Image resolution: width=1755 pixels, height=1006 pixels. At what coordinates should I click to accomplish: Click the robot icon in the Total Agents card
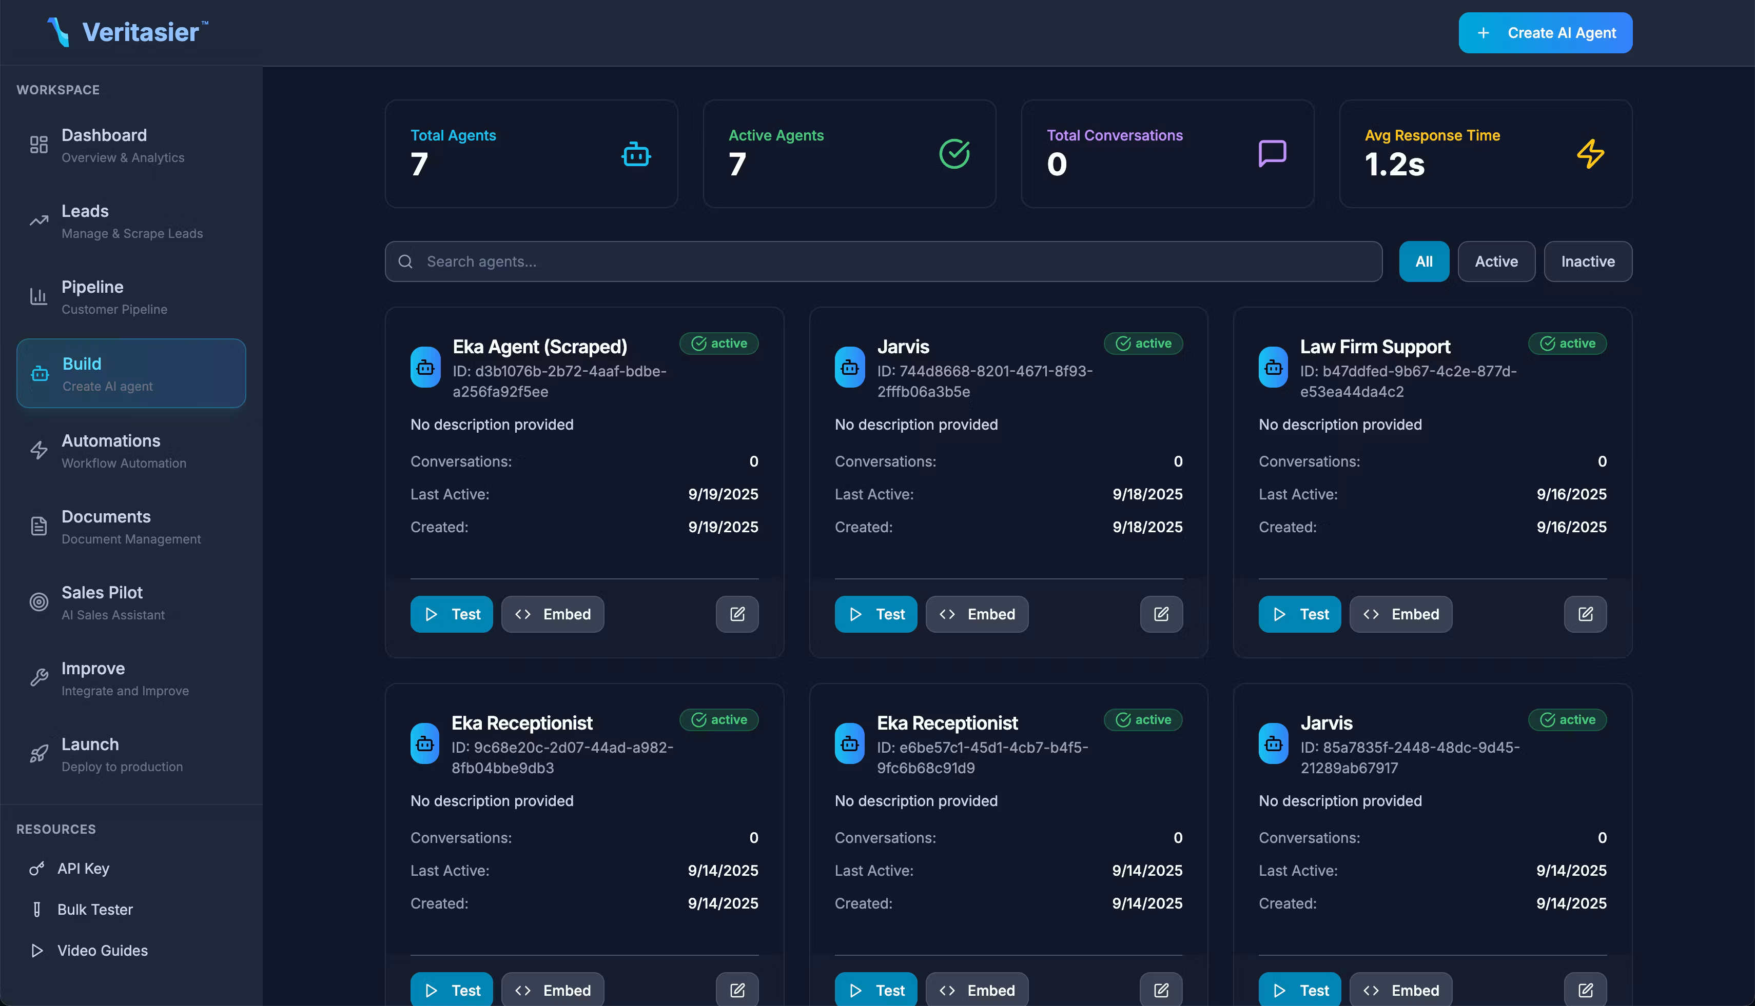coord(635,154)
